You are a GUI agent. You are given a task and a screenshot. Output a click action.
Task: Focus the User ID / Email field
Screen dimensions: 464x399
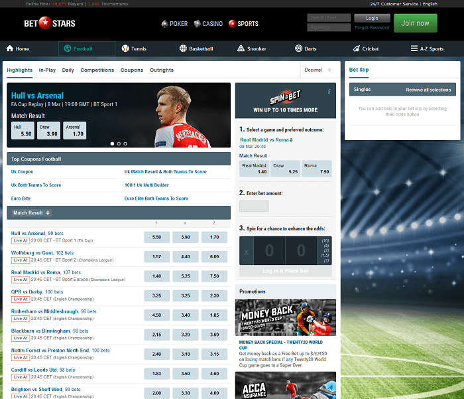coord(329,17)
